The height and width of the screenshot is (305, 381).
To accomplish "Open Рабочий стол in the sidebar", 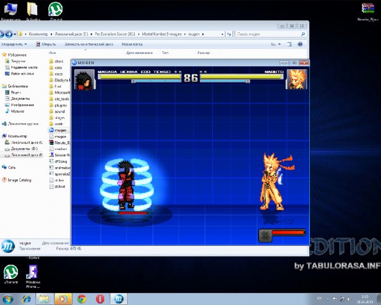I will 22,74.
